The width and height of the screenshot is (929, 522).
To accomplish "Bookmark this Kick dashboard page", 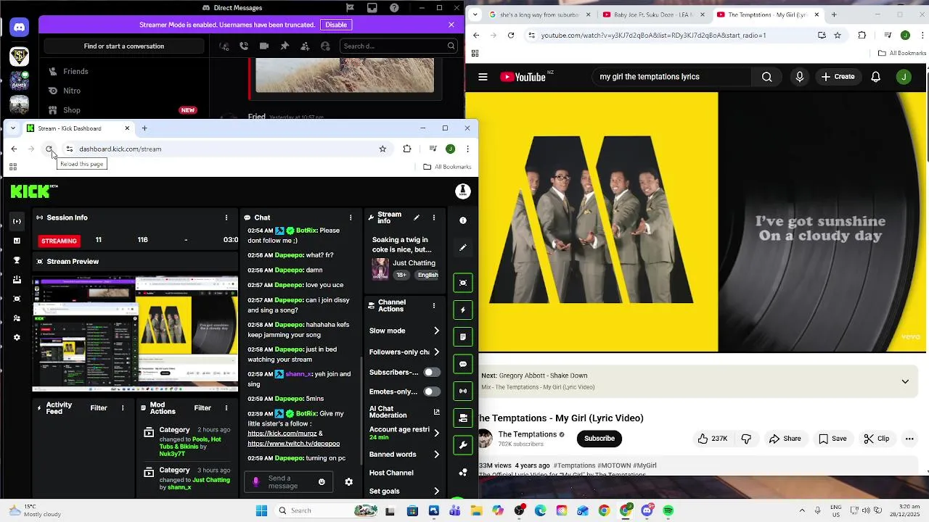I will (x=382, y=149).
